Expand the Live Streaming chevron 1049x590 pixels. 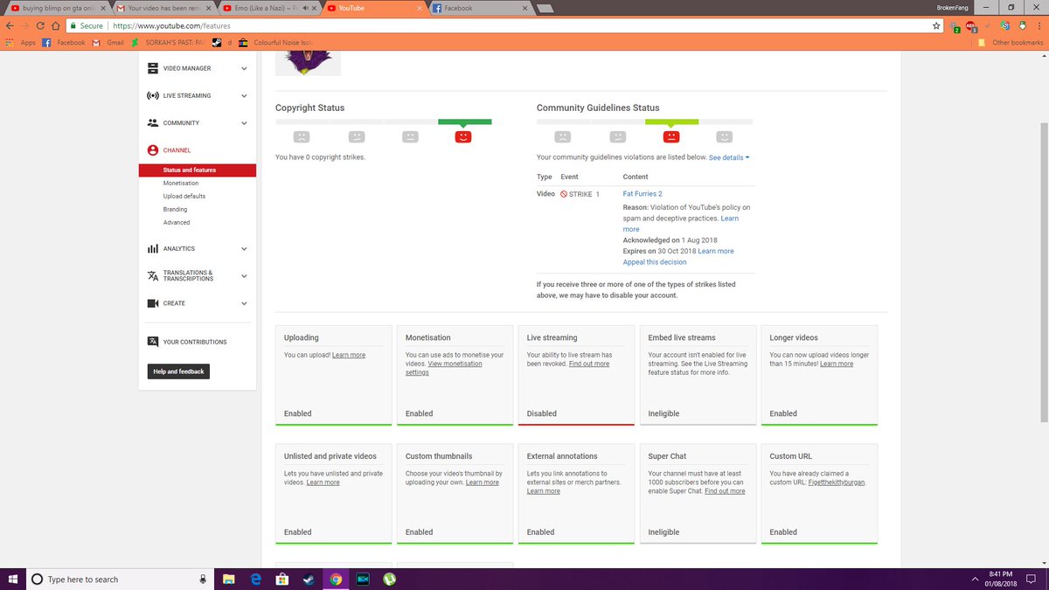pyautogui.click(x=244, y=95)
